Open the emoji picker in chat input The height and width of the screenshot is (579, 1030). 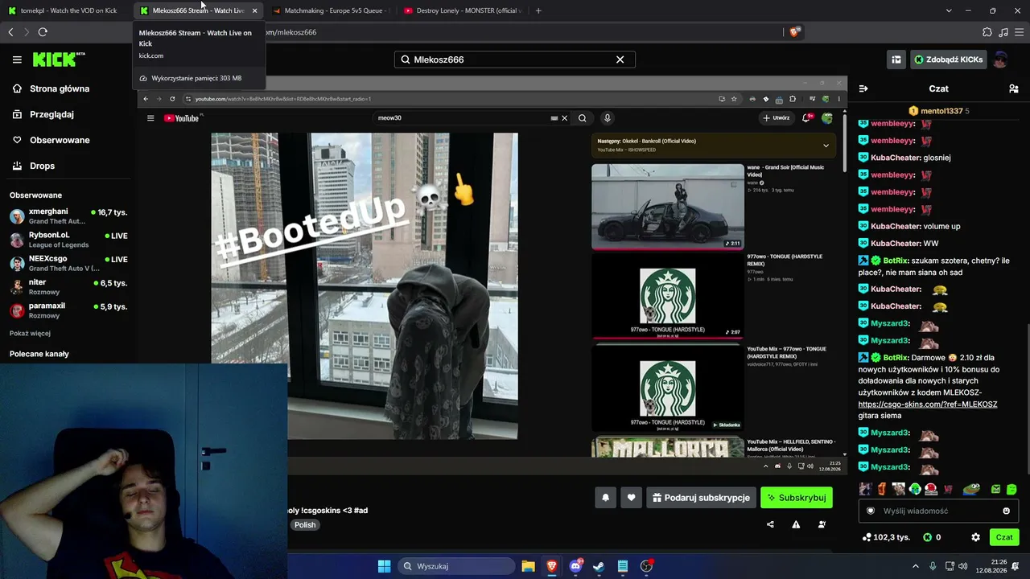(1006, 511)
